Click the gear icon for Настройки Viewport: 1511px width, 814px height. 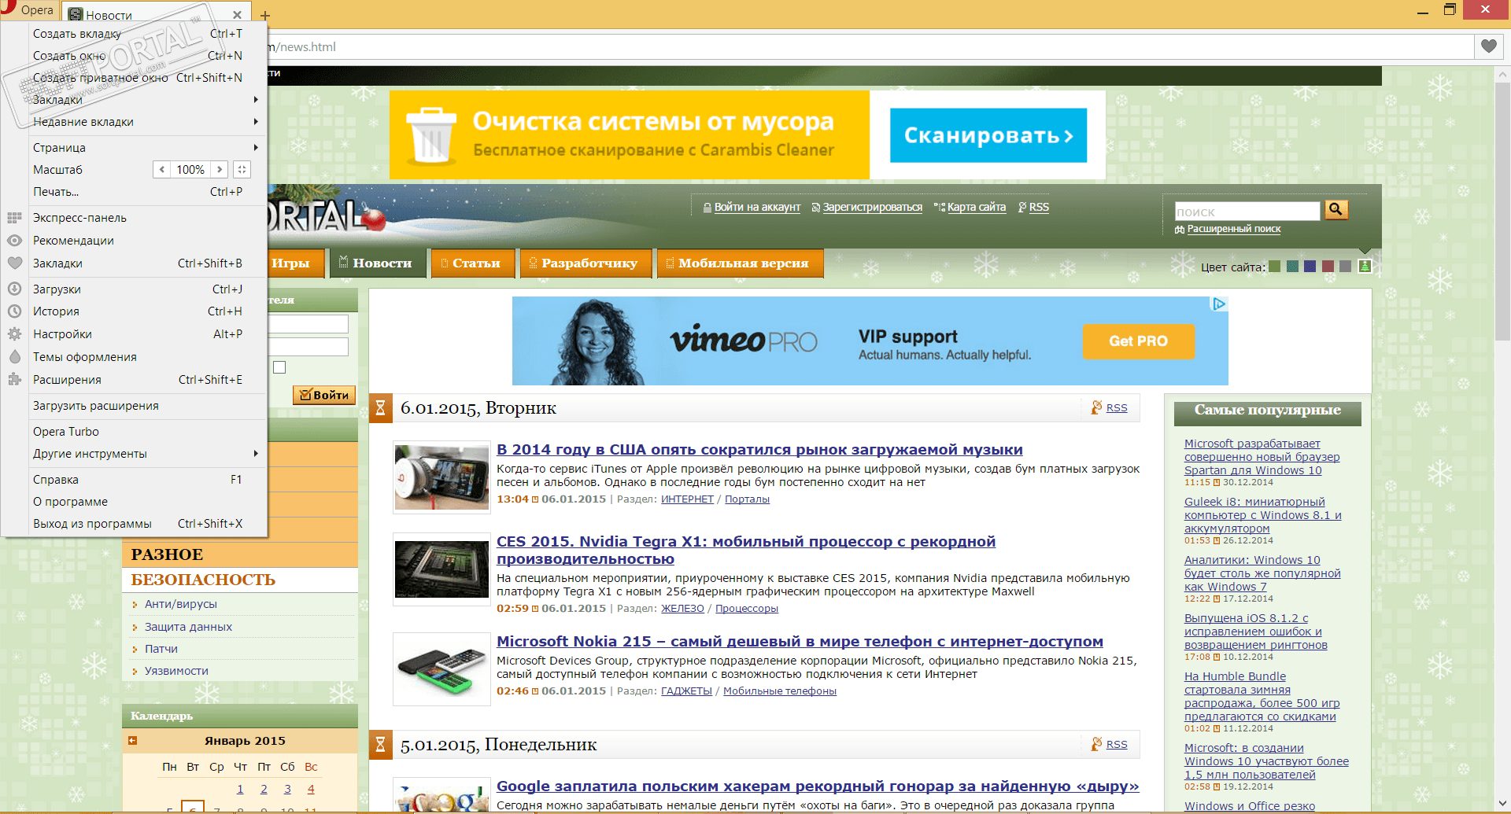(x=14, y=334)
